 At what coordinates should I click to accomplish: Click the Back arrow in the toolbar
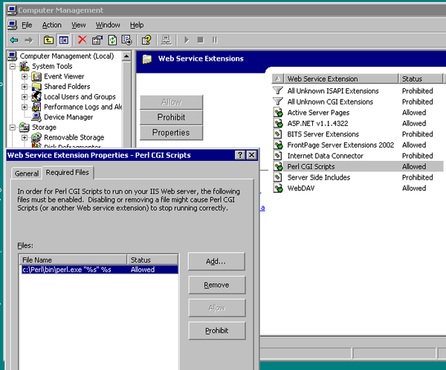tap(14, 40)
